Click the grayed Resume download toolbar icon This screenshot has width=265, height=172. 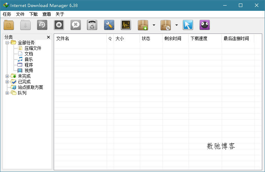point(25,25)
